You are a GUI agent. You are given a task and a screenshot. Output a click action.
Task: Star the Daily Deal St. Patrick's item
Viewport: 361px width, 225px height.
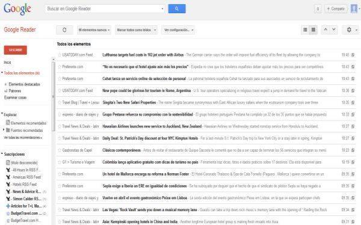coord(60,138)
